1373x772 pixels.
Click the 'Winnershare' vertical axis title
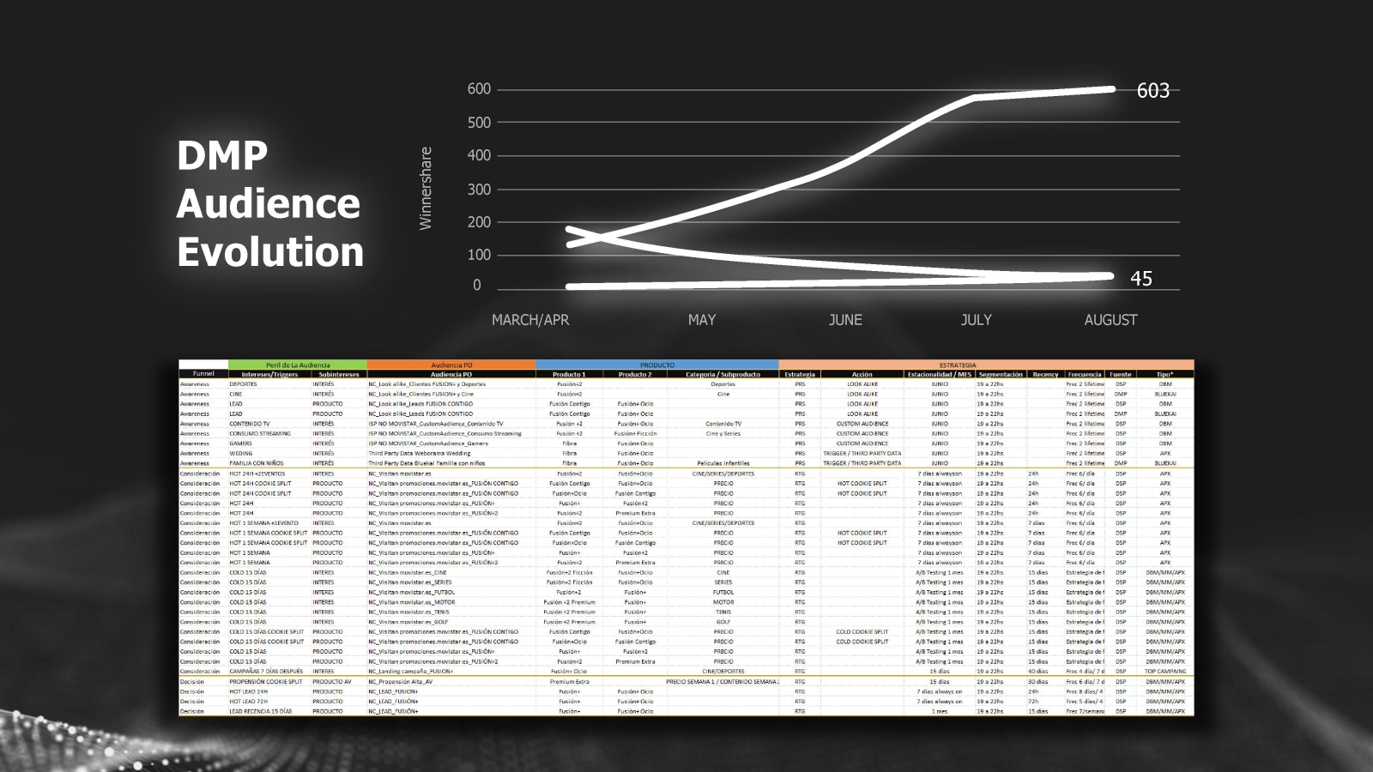coord(425,188)
